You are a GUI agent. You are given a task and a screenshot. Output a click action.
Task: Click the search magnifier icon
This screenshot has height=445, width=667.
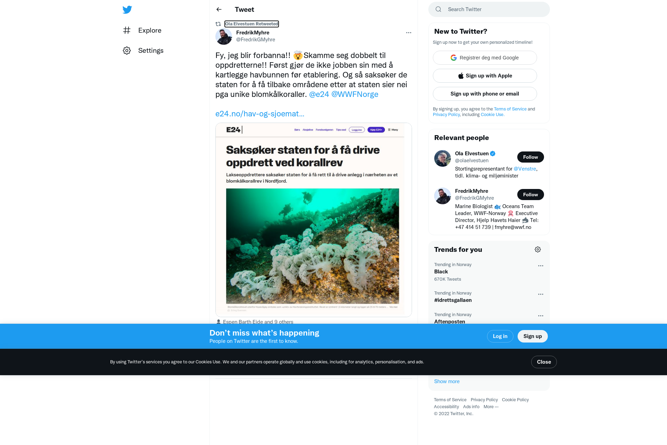tap(438, 9)
